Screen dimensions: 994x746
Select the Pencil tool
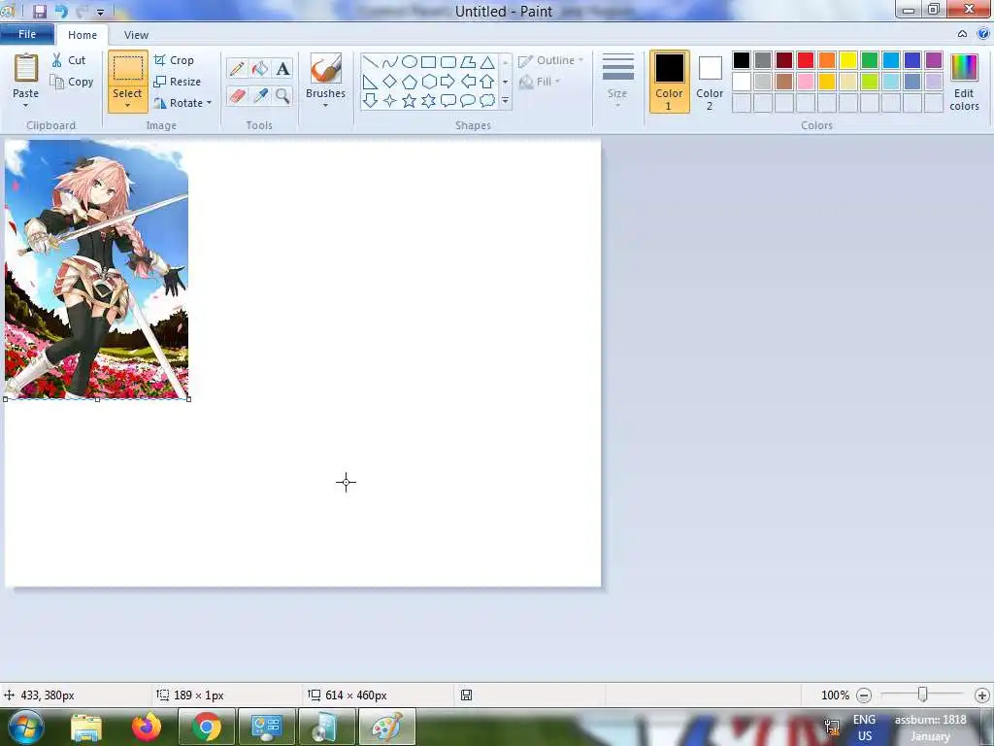(x=237, y=69)
